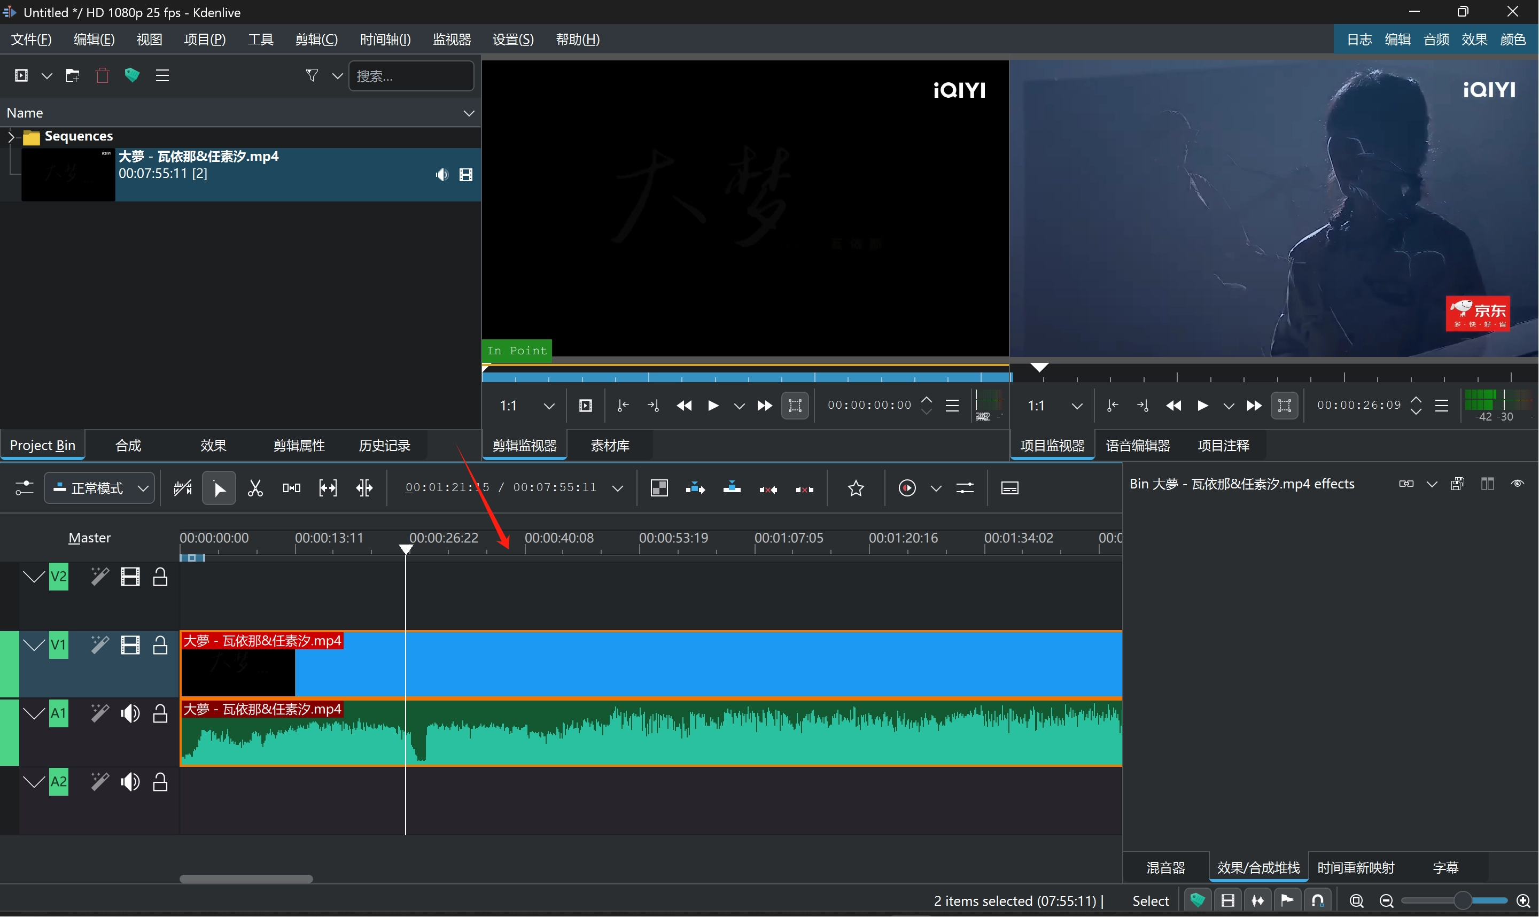Open timecode duration dropdown arrow
1539x917 pixels.
pyautogui.click(x=617, y=489)
